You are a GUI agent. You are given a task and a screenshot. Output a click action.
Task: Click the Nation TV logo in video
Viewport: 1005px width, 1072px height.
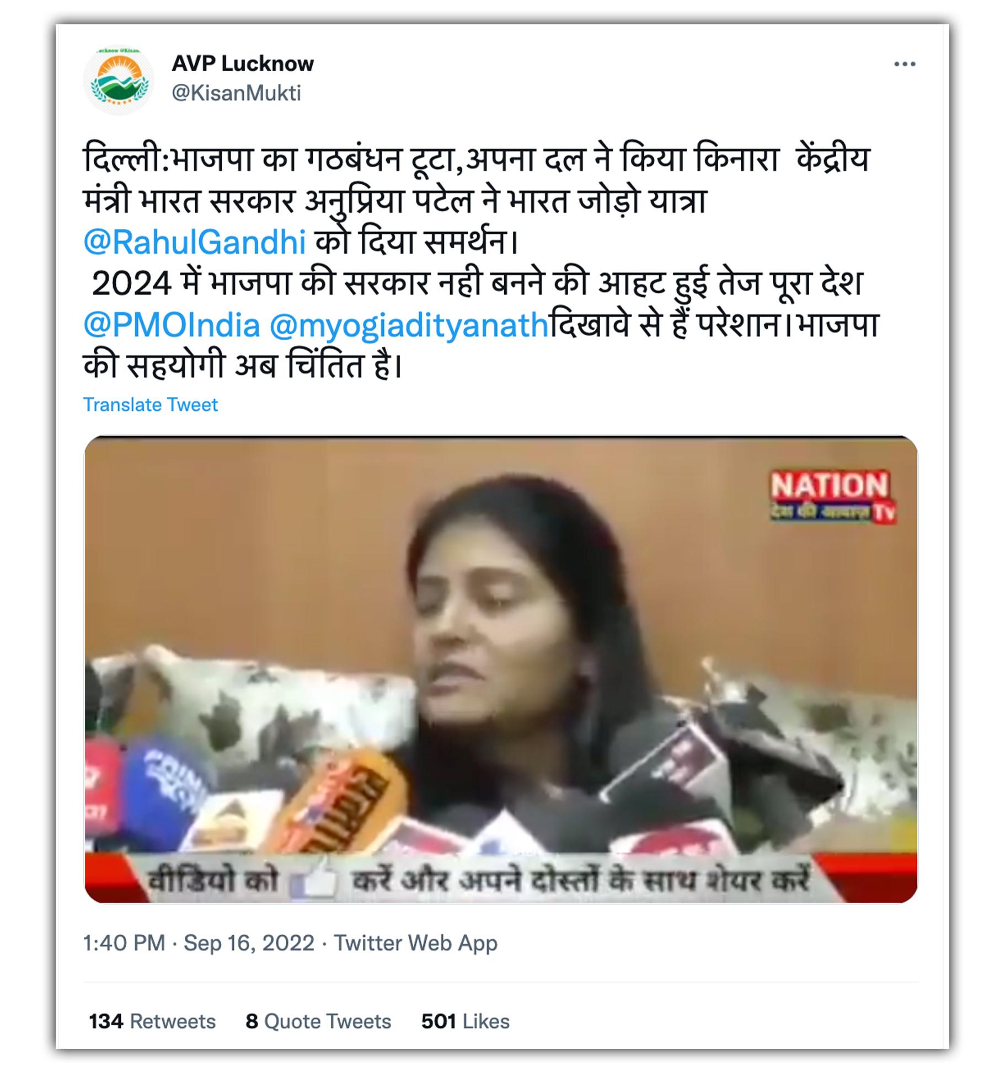pyautogui.click(x=831, y=496)
